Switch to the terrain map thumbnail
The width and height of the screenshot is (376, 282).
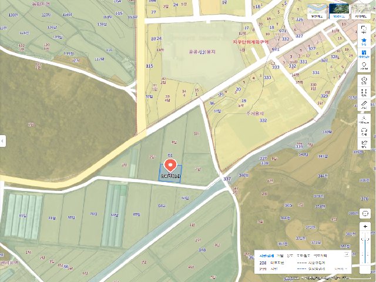(x=362, y=12)
